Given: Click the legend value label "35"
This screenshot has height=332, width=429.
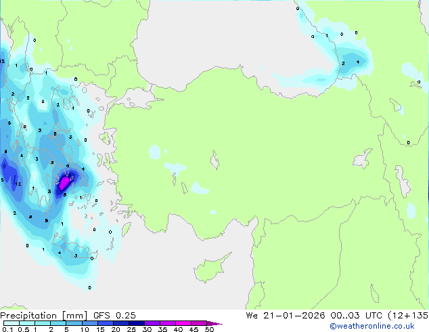Looking at the screenshot, I should 162,329.
